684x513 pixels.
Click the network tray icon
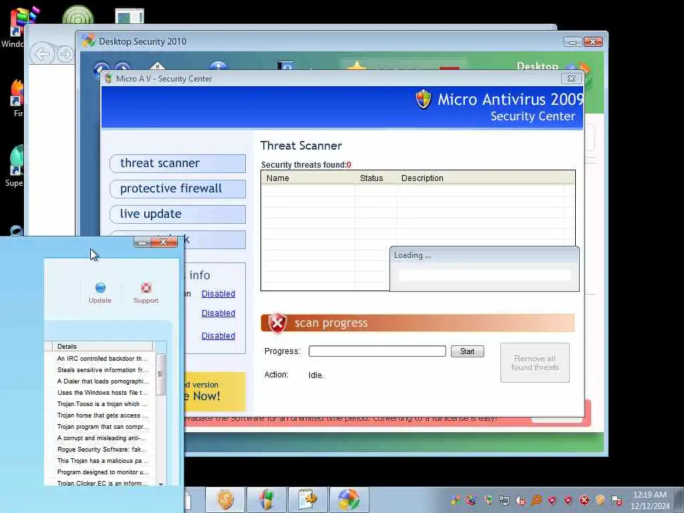point(504,500)
